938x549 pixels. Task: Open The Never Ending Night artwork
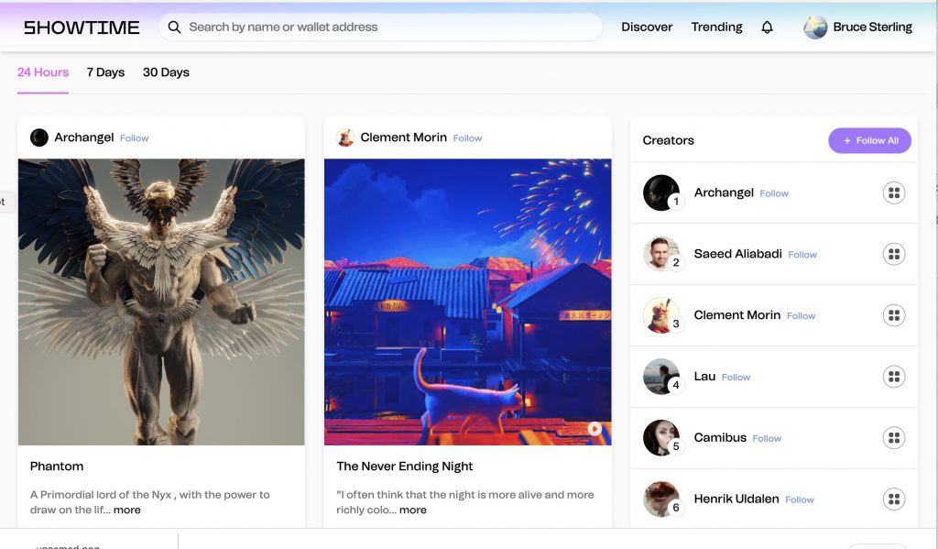[x=468, y=302]
